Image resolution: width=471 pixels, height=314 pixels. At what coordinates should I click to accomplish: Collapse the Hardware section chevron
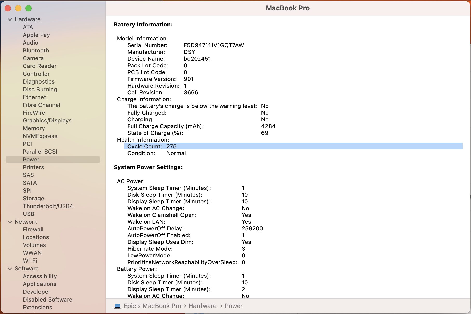coord(10,19)
